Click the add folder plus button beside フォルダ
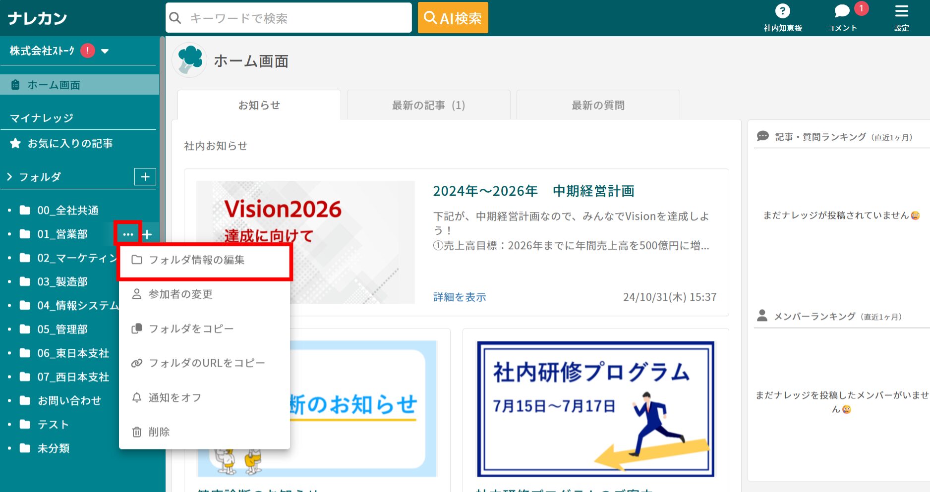The image size is (930, 492). [145, 177]
